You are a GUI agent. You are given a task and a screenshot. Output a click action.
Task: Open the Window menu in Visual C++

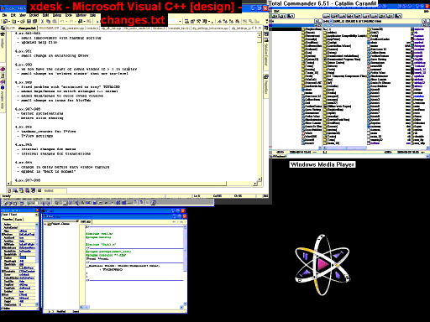81,15
